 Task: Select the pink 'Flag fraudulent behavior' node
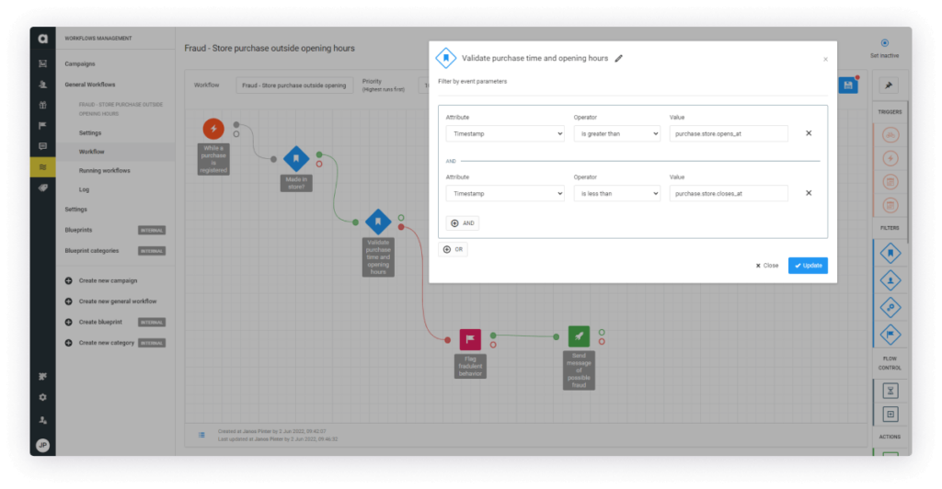[x=470, y=339]
